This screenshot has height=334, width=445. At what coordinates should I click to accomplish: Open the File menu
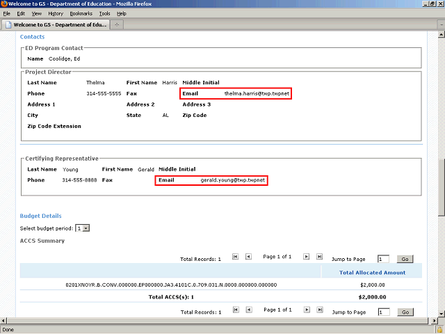pyautogui.click(x=7, y=13)
